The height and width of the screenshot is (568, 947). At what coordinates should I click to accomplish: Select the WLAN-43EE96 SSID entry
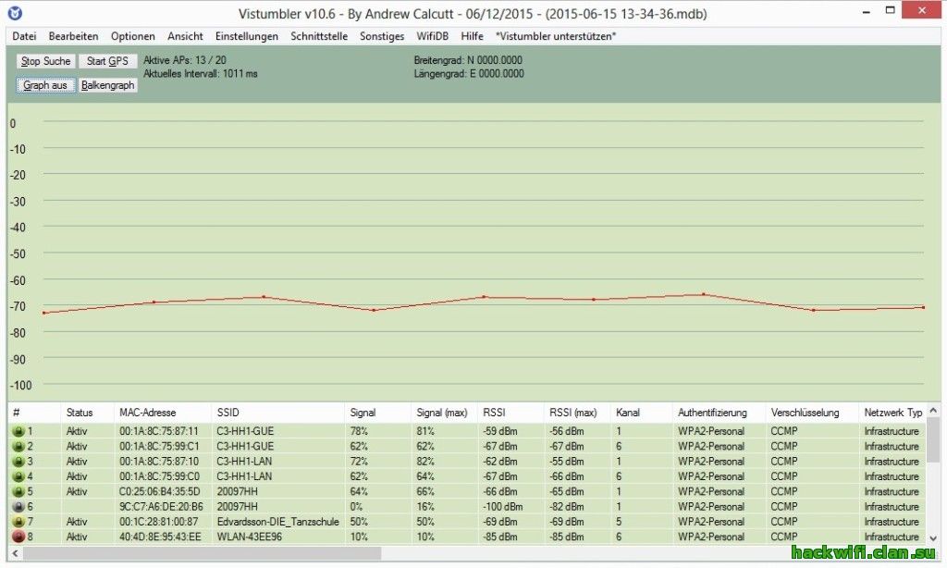250,537
